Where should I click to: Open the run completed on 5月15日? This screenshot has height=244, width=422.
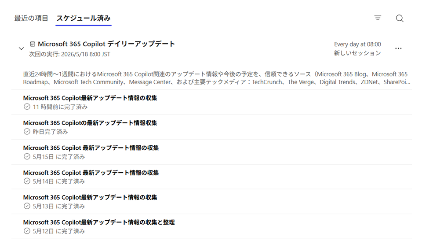(x=211, y=152)
